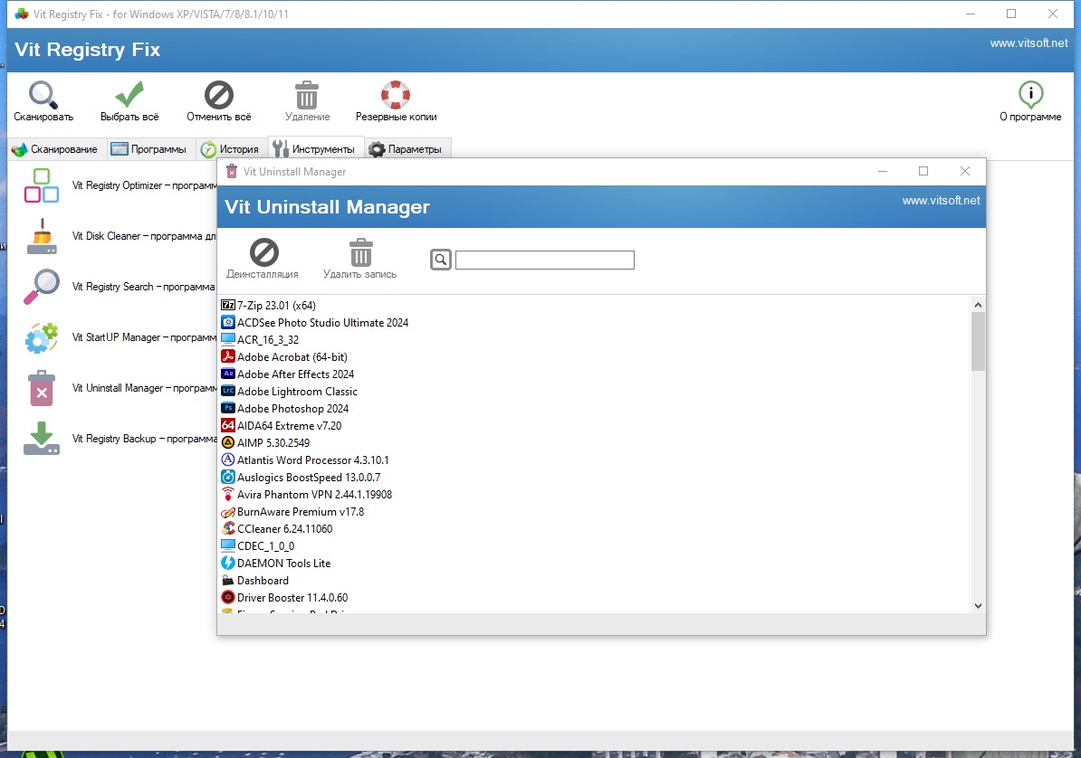Click the Деинсталляция button

pyautogui.click(x=263, y=252)
